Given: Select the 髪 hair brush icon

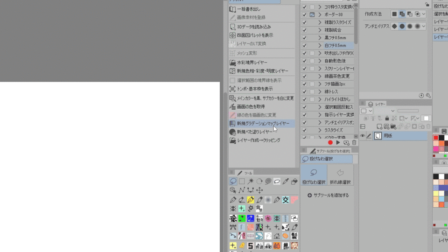Looking at the screenshot, I should pyautogui.click(x=294, y=236).
